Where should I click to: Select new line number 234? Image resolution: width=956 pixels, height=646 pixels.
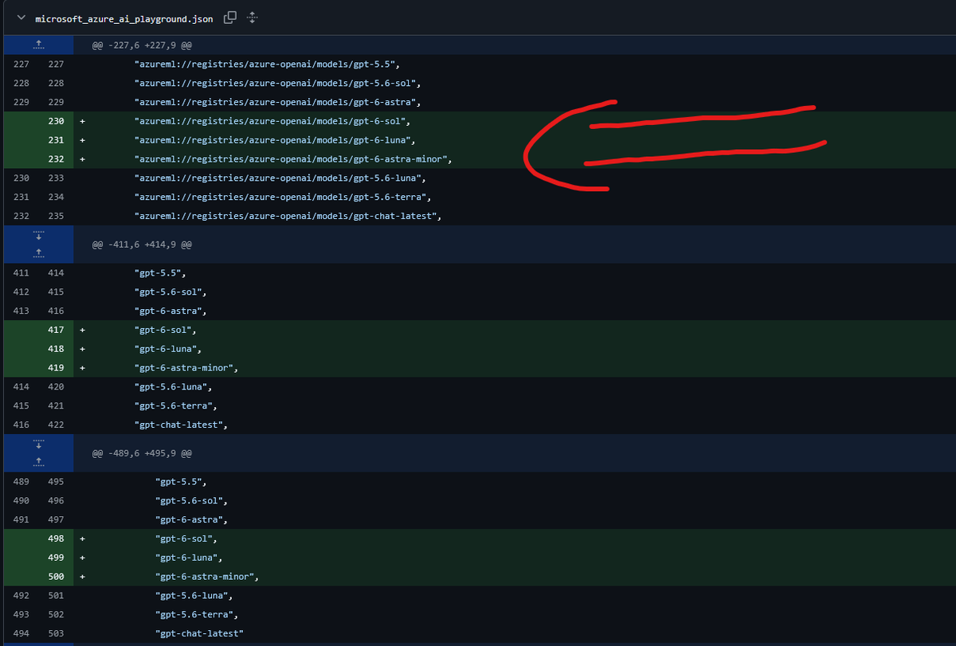[56, 197]
